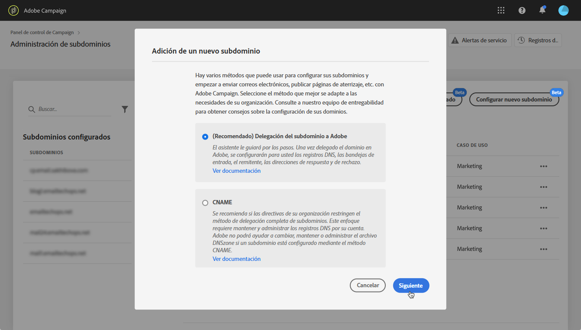Go to Panel de control de Campaign breadcrumb
The height and width of the screenshot is (330, 581).
pyautogui.click(x=42, y=32)
